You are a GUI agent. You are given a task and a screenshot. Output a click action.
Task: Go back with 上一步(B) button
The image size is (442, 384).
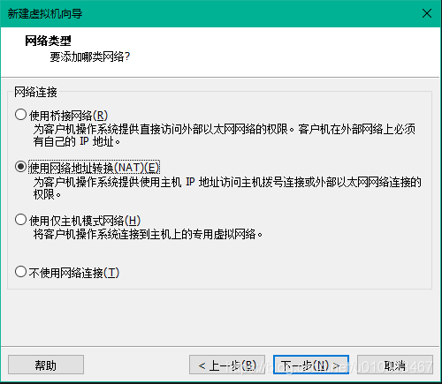pyautogui.click(x=227, y=365)
